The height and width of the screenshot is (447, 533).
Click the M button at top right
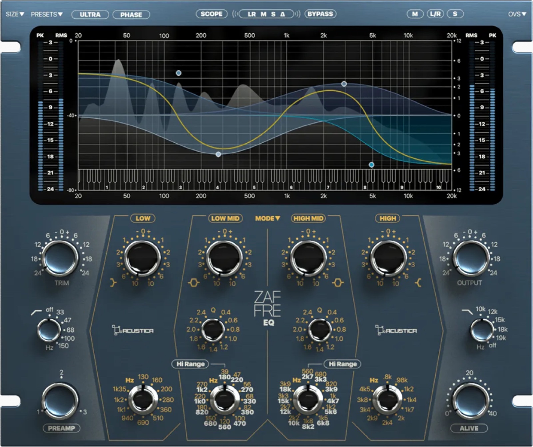pyautogui.click(x=415, y=14)
